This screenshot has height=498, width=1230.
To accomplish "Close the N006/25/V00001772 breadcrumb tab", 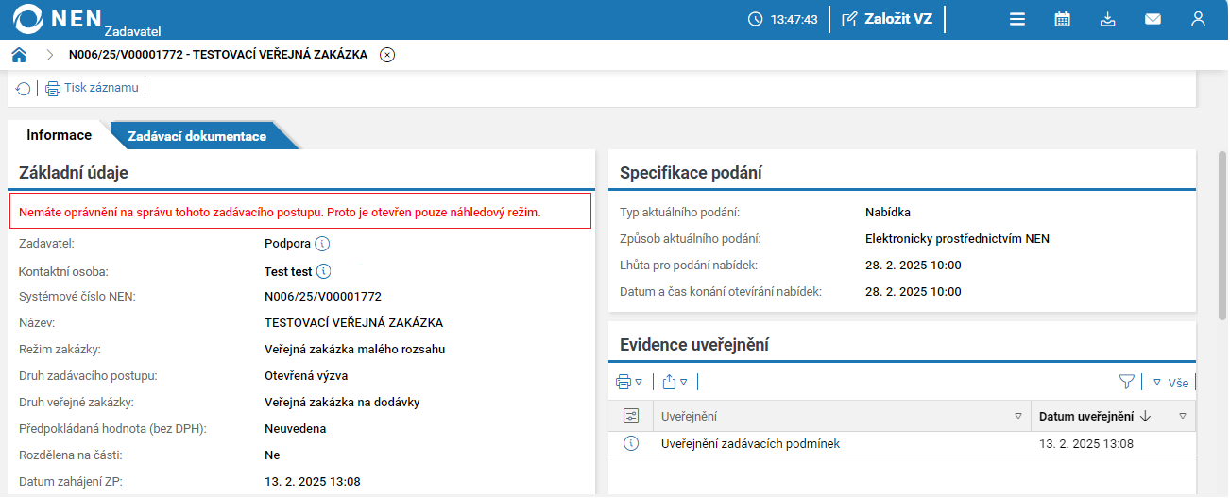I will tap(387, 55).
